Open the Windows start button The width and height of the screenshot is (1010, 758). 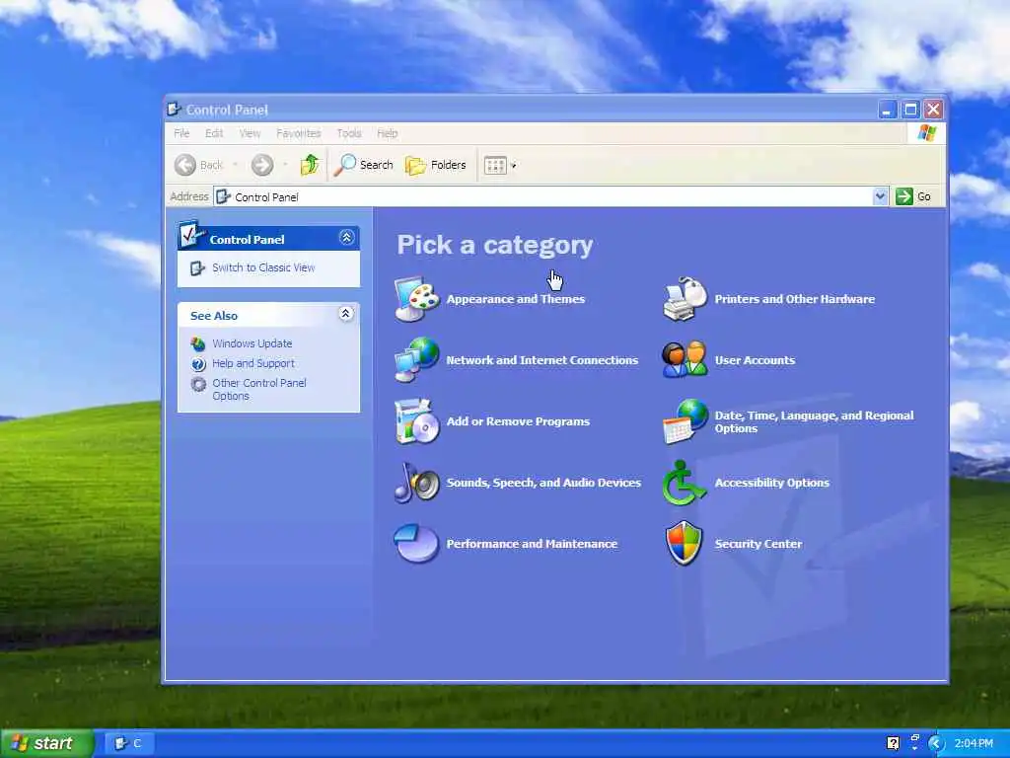(x=47, y=744)
